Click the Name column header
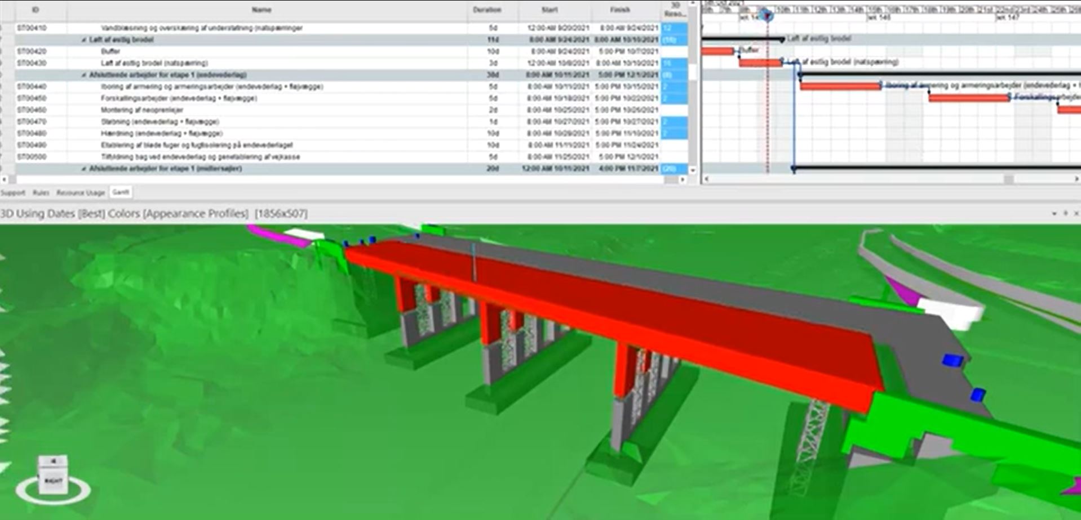1081x520 pixels. (262, 10)
